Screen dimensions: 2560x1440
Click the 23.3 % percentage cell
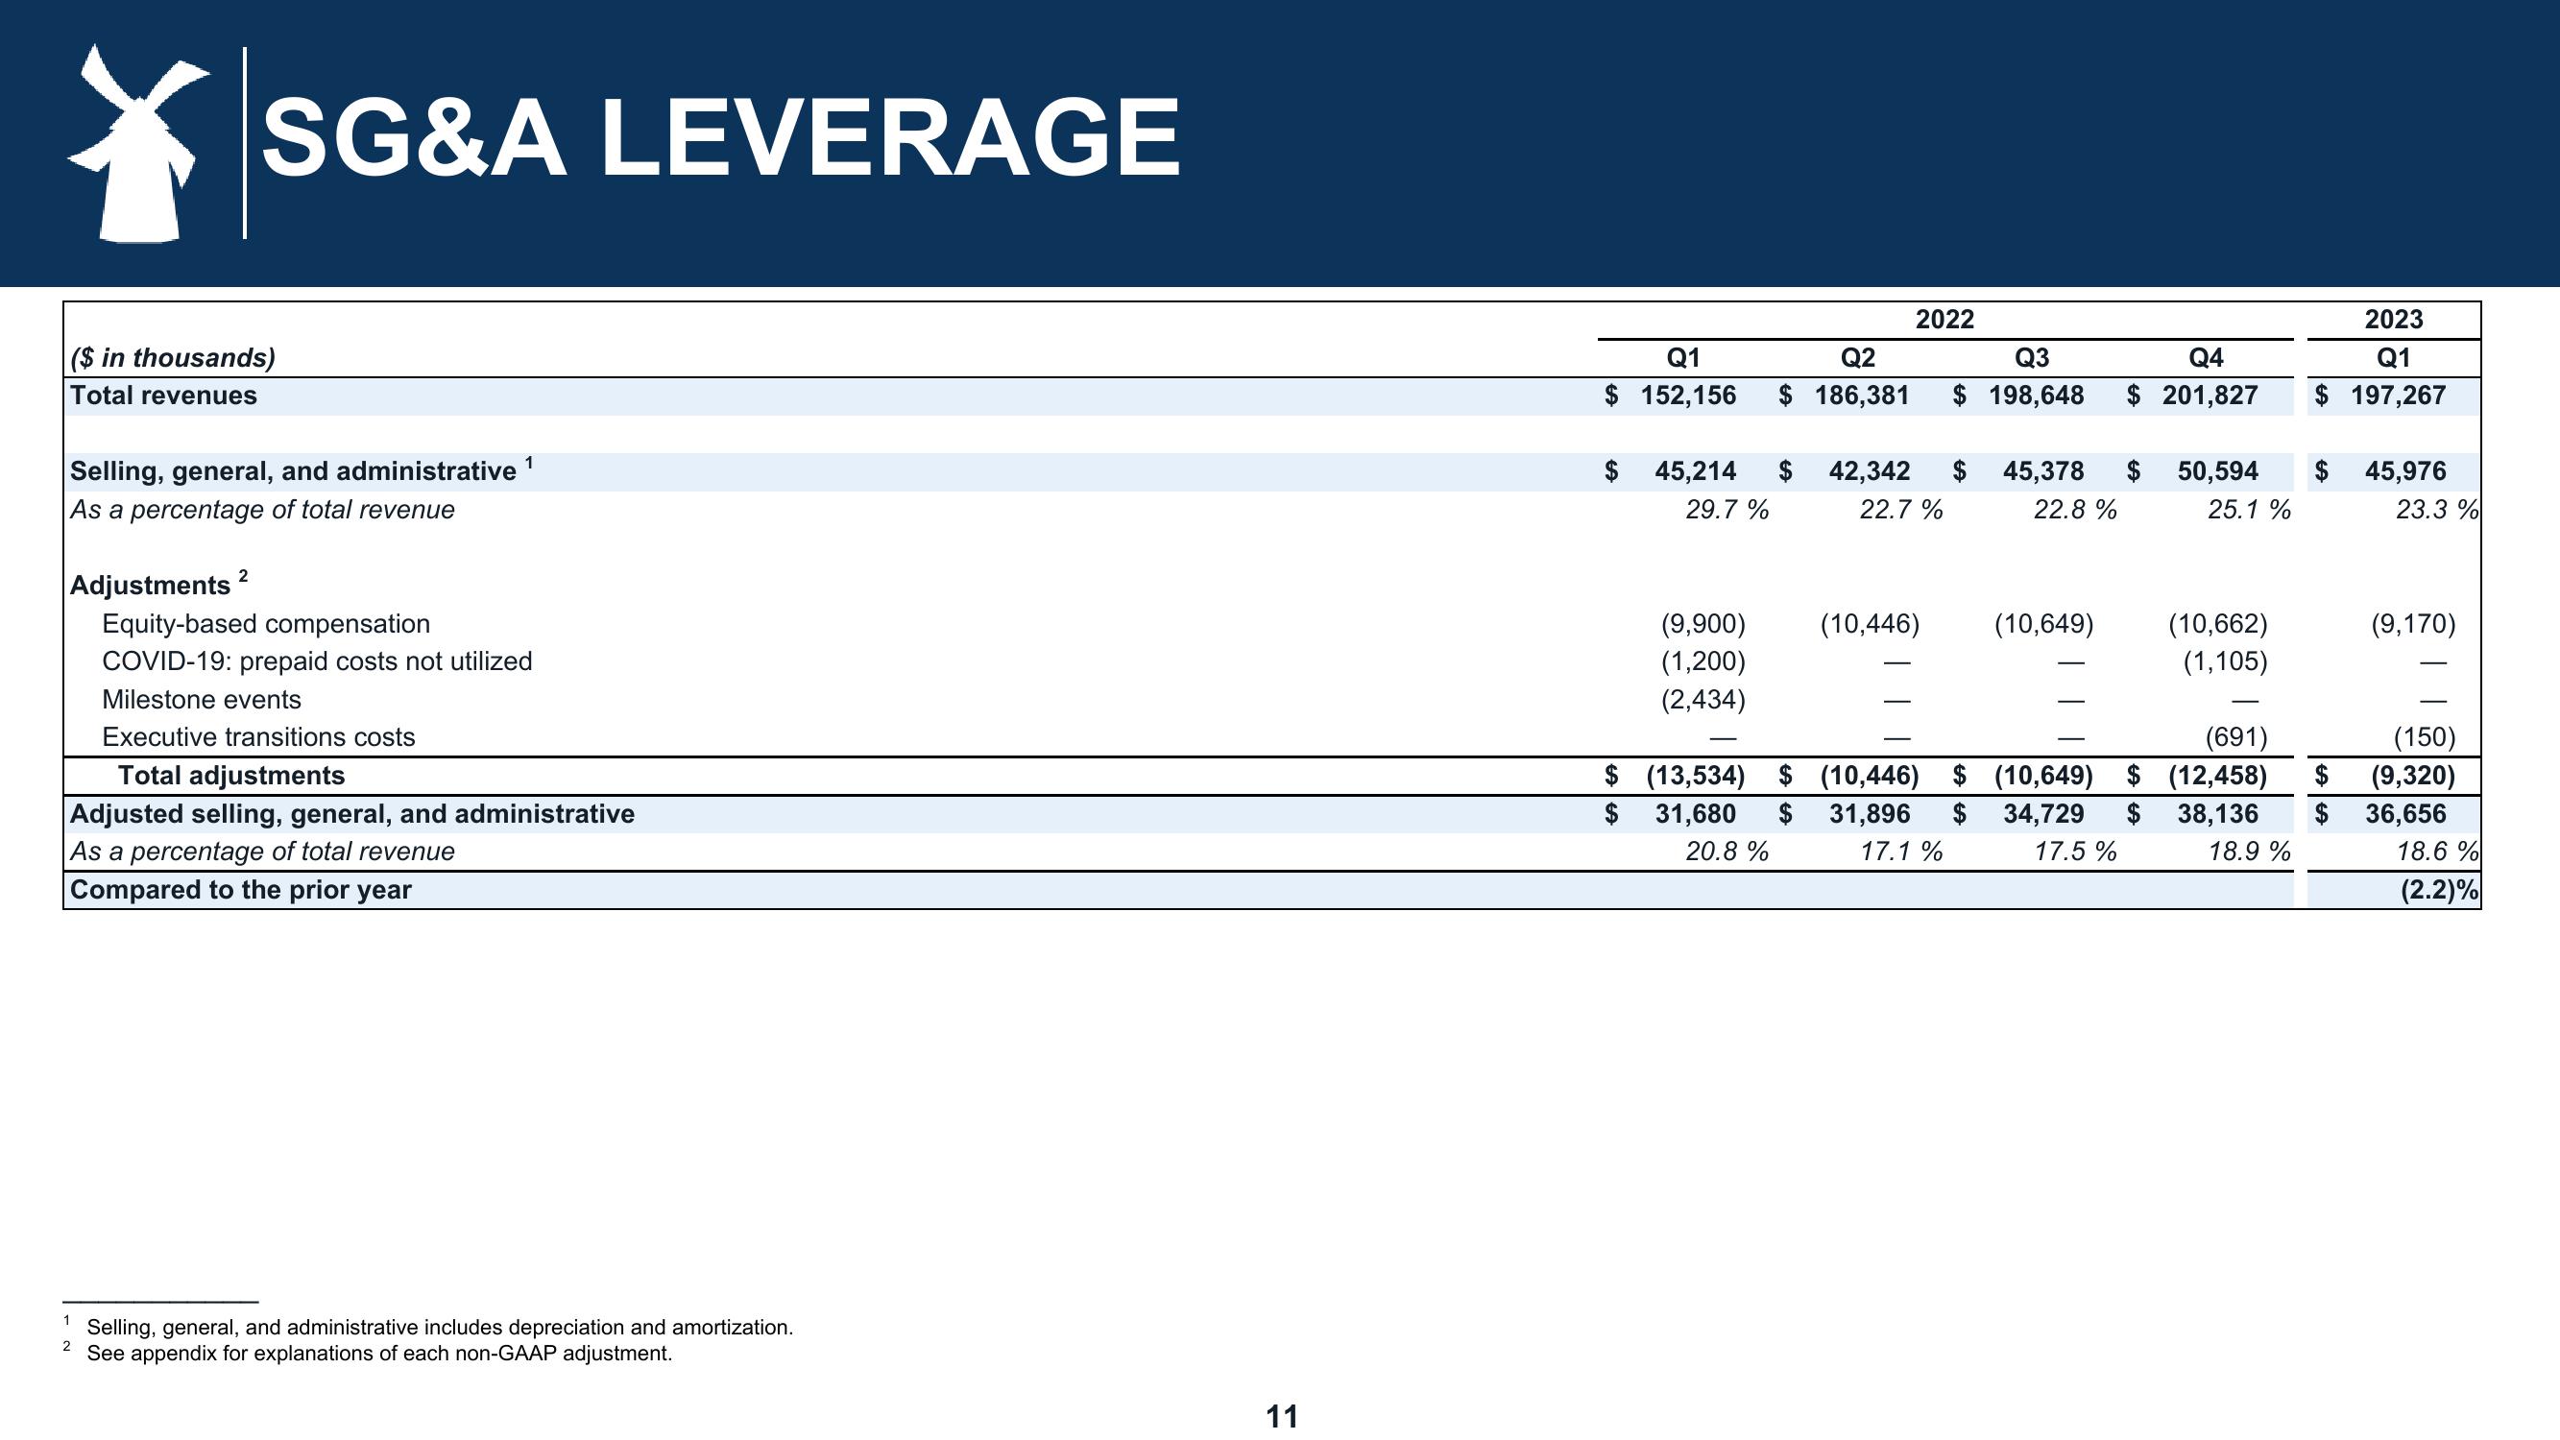[x=2437, y=510]
